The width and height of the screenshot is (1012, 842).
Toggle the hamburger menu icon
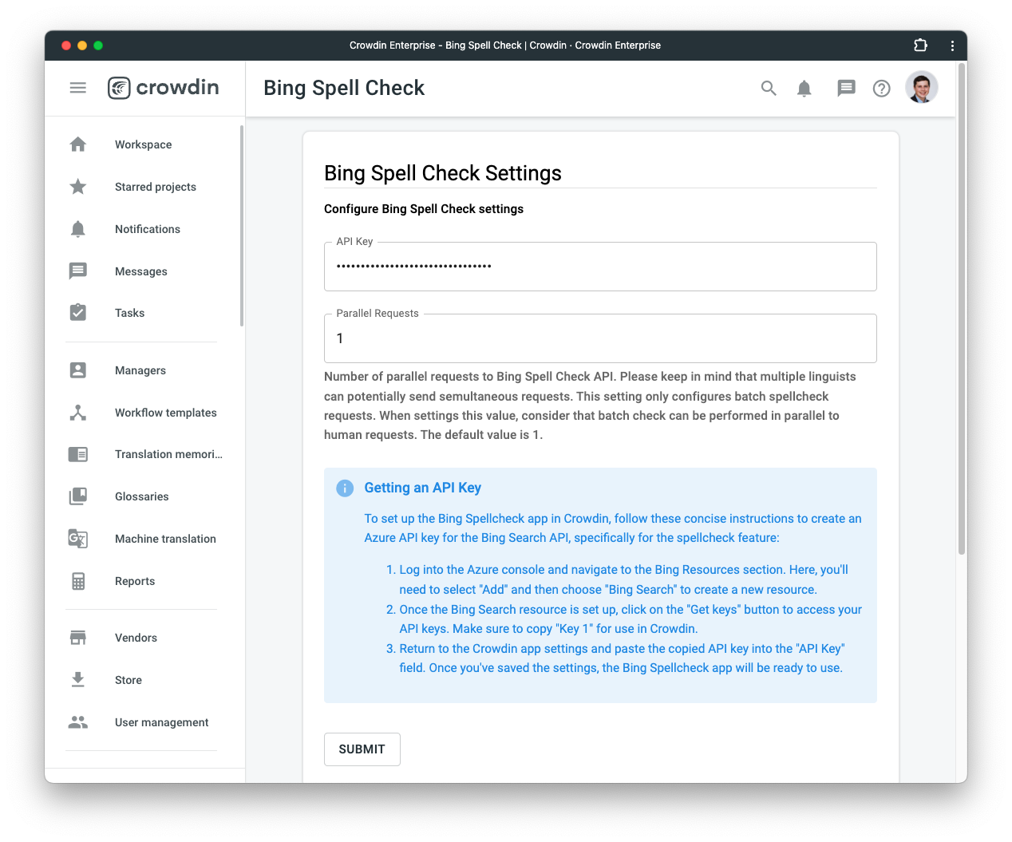pyautogui.click(x=77, y=88)
